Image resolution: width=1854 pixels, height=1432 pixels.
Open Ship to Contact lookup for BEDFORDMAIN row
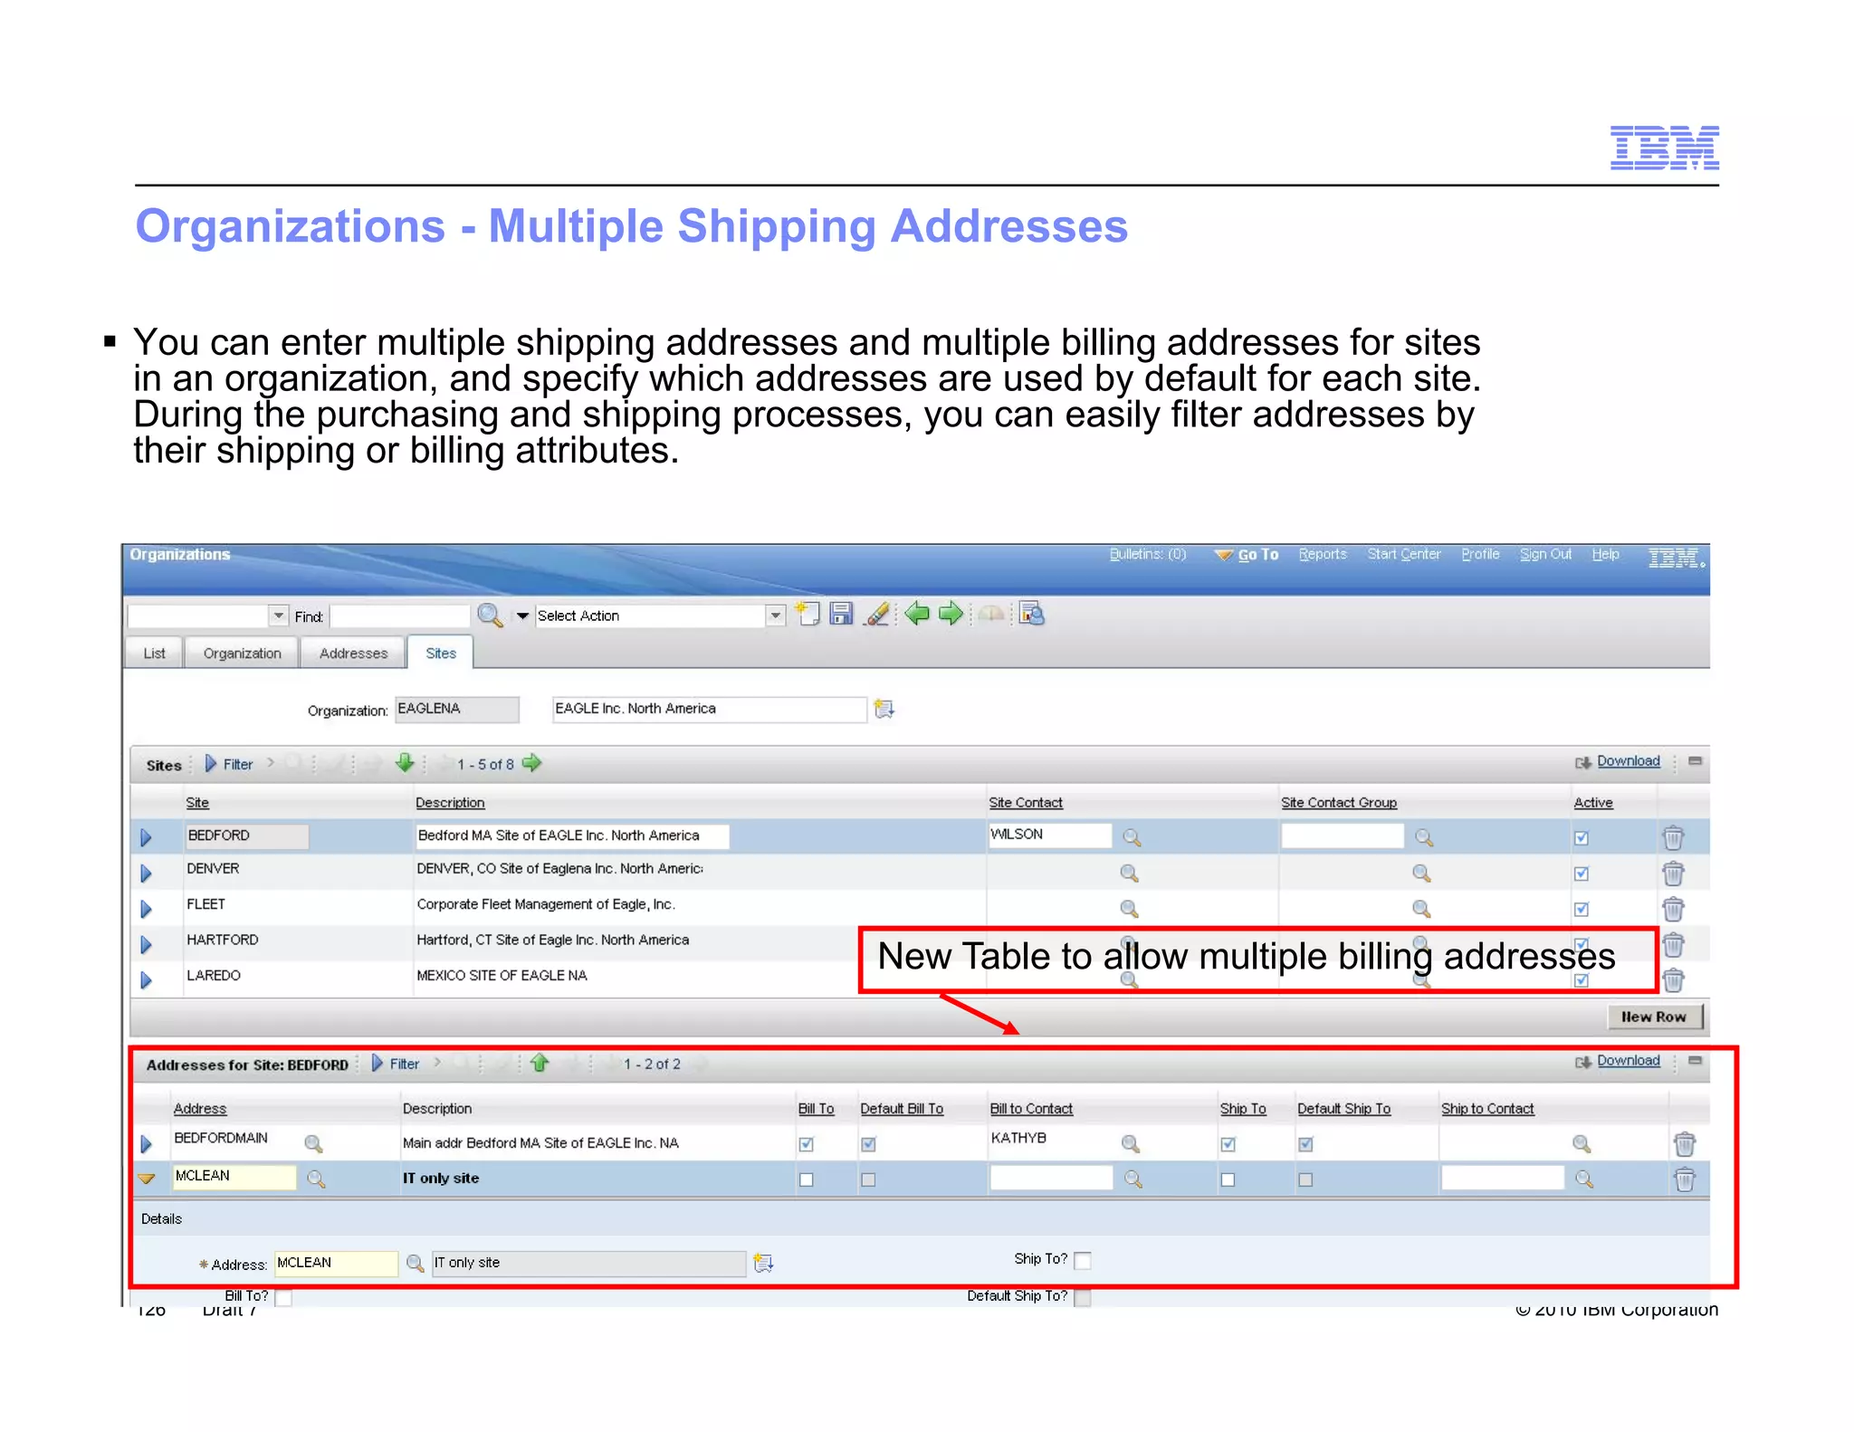coord(1582,1143)
